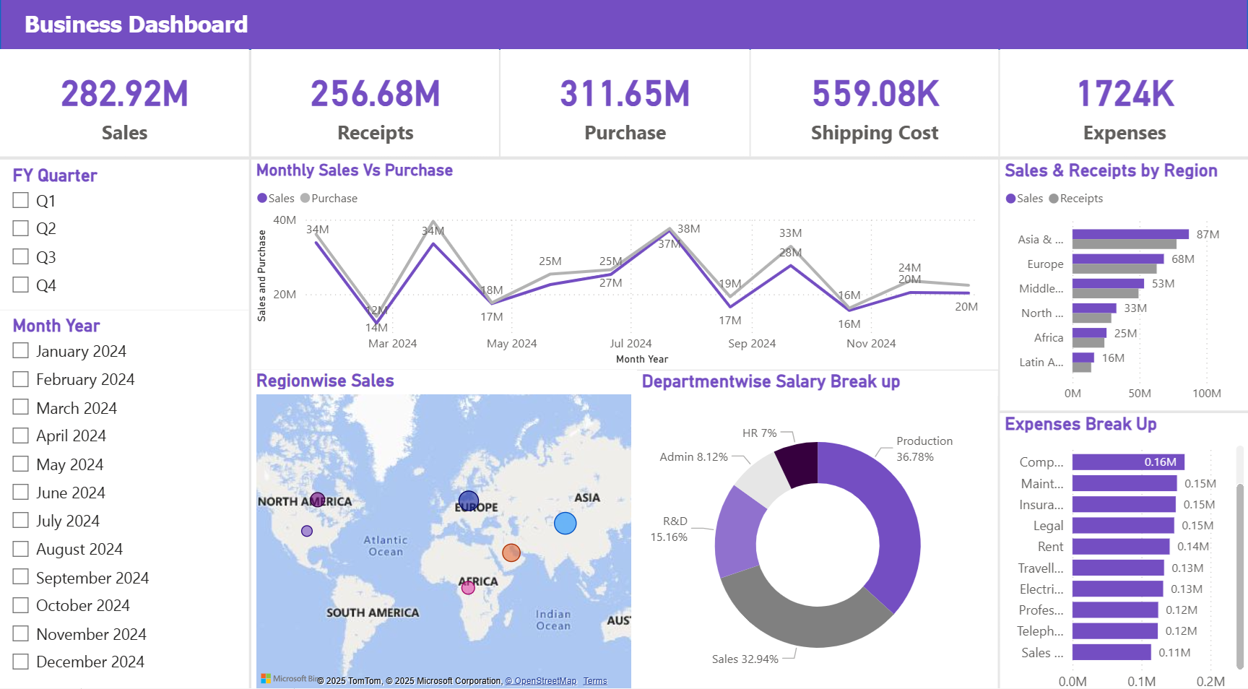The width and height of the screenshot is (1248, 689).
Task: Click the Rent bar in Expenses Break Up
Action: pyautogui.click(x=1120, y=547)
